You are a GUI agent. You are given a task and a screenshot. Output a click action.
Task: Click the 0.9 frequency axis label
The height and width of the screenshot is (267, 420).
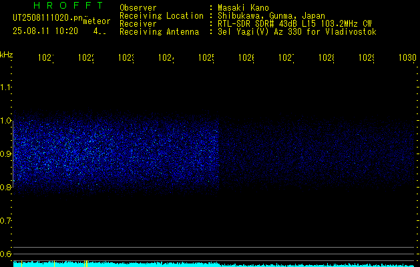5,154
